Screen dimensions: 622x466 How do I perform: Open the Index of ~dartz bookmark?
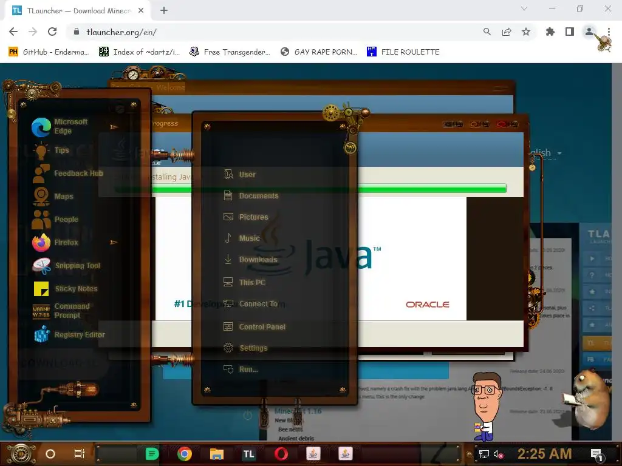pyautogui.click(x=139, y=52)
